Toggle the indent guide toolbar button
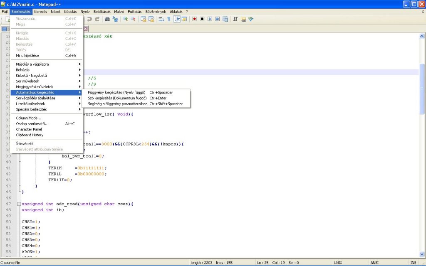 click(177, 19)
